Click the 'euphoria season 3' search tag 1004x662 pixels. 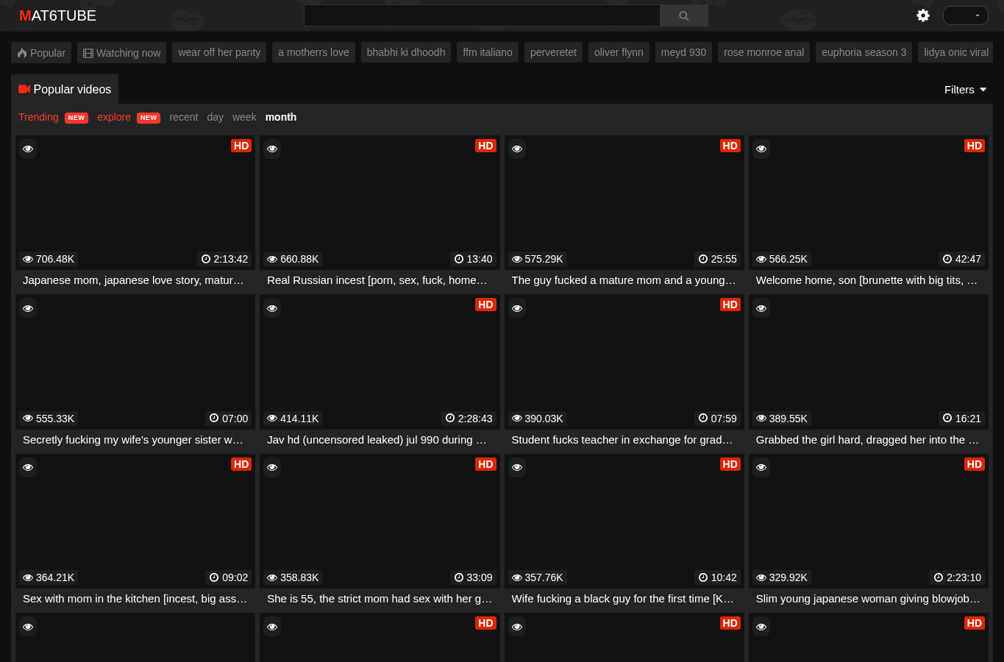864,52
